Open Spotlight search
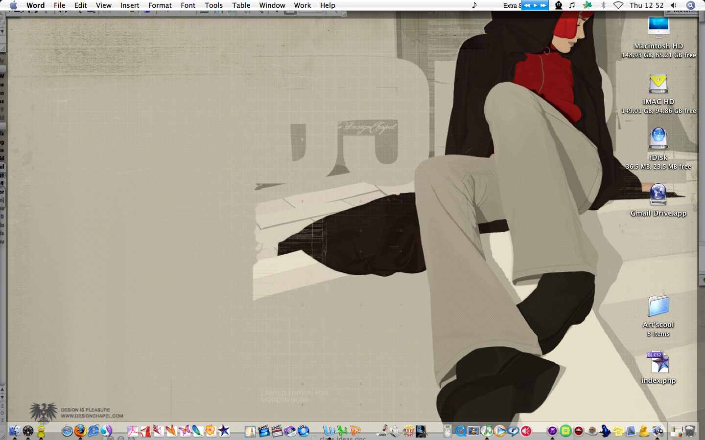705x440 pixels. (691, 5)
